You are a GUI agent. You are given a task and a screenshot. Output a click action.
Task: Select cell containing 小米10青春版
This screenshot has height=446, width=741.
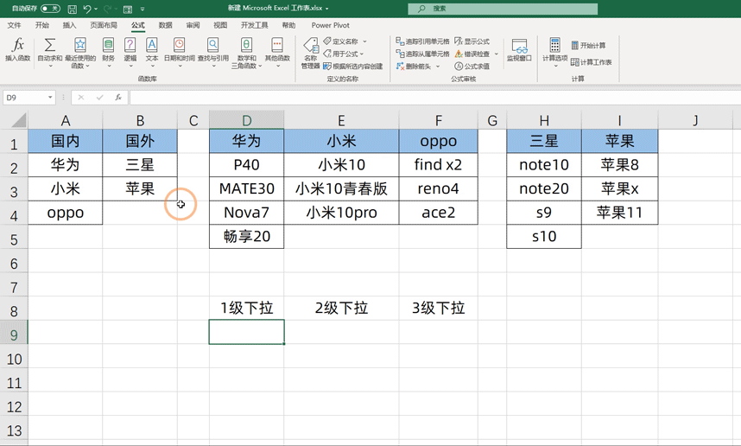[341, 188]
